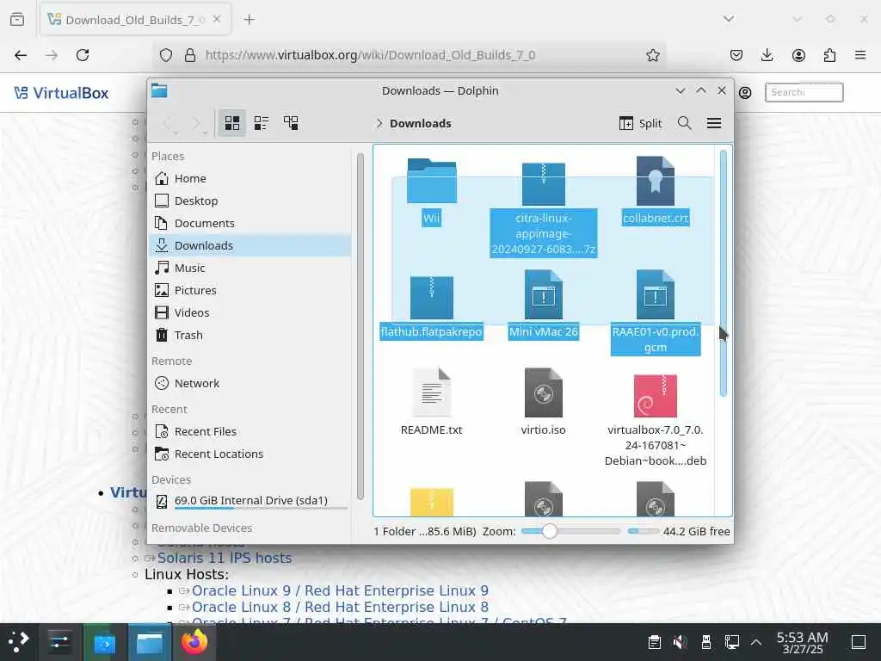Click the taskbar clock showing 5:53 AM
This screenshot has height=661, width=881.
pos(803,642)
